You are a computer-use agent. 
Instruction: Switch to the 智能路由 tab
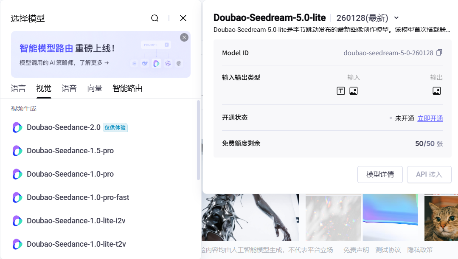[x=127, y=88]
